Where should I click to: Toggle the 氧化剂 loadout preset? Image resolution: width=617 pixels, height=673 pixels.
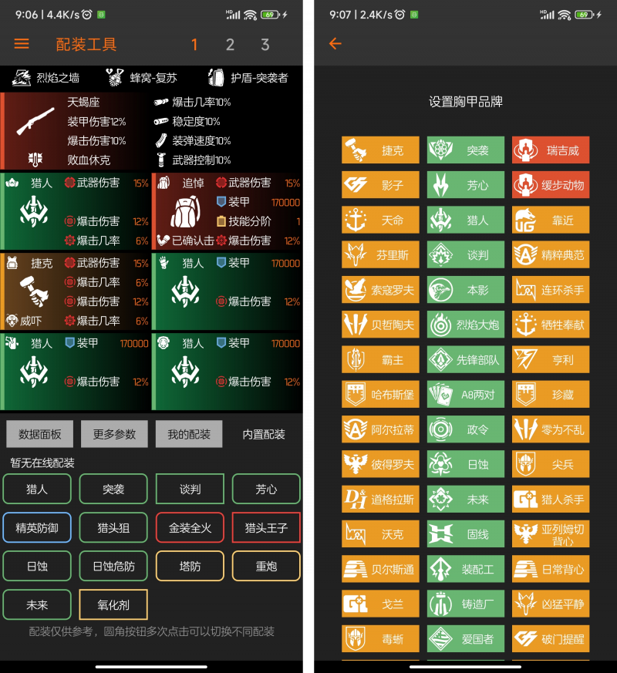point(113,604)
